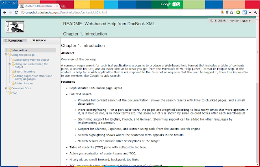The image size is (260, 167).
Task: Reload the page with the refresh icon
Action: [x=16, y=13]
